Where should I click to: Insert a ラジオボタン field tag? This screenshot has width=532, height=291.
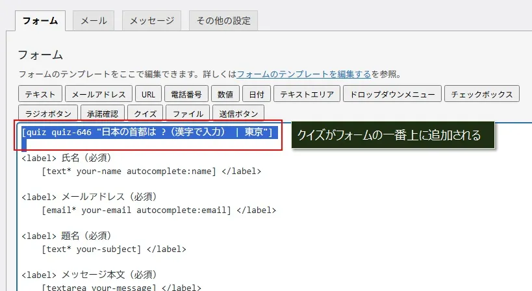pos(48,114)
